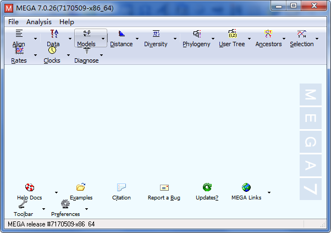Close the MEGA window
This screenshot has height=233, width=331.
(314, 5)
